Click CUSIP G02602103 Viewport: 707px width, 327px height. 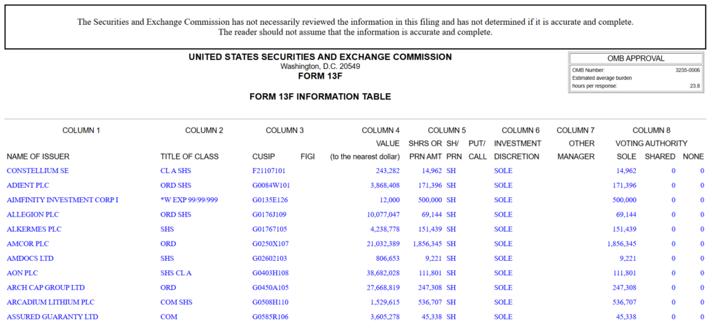270,259
